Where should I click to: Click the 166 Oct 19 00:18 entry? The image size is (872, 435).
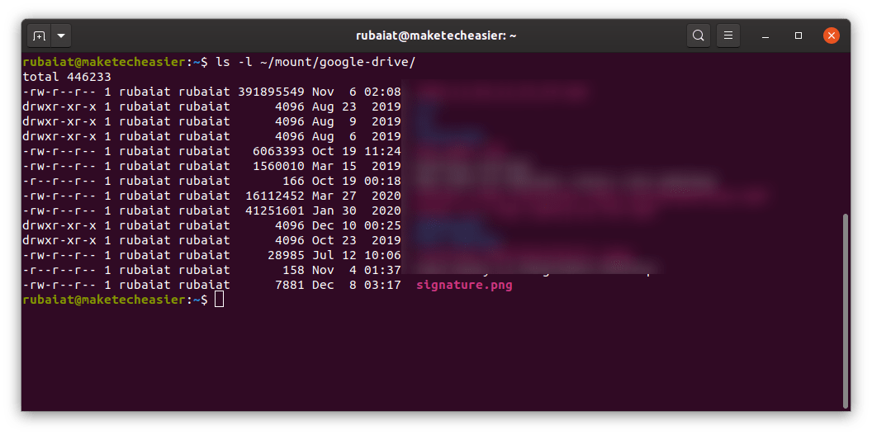coord(342,181)
